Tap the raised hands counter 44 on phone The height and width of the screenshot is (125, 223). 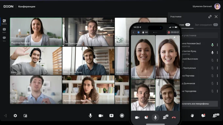pos(145,32)
